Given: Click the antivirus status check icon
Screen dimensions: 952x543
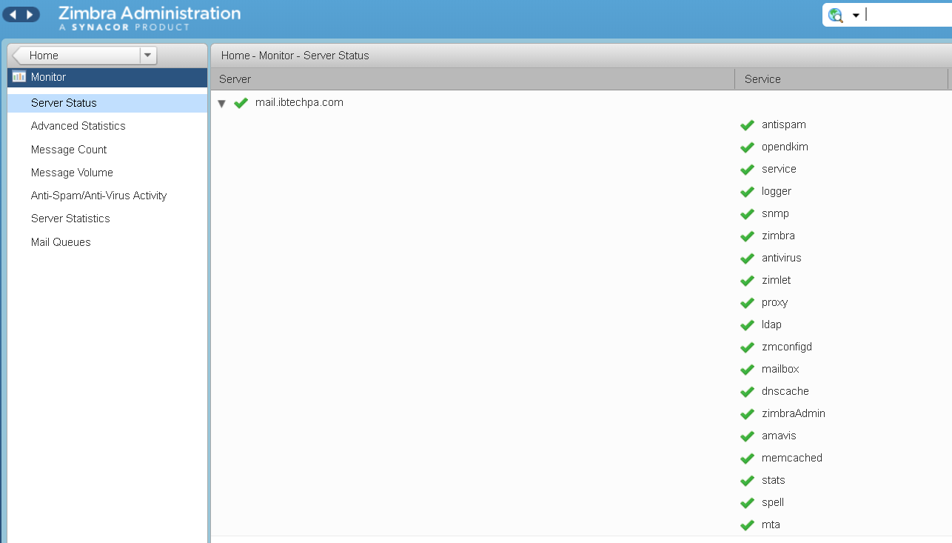Looking at the screenshot, I should click(747, 259).
